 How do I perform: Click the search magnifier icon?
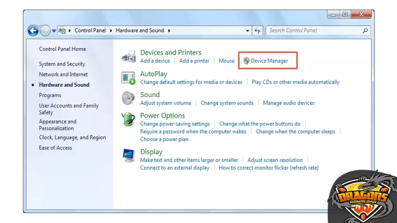tap(365, 31)
